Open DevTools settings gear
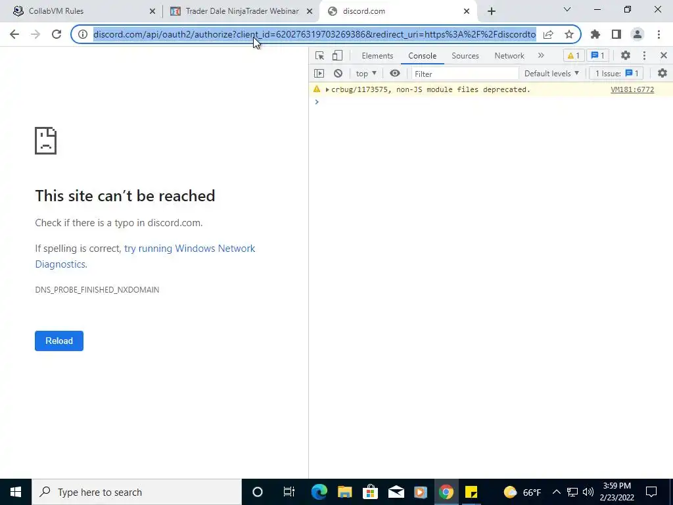673x505 pixels. click(626, 55)
